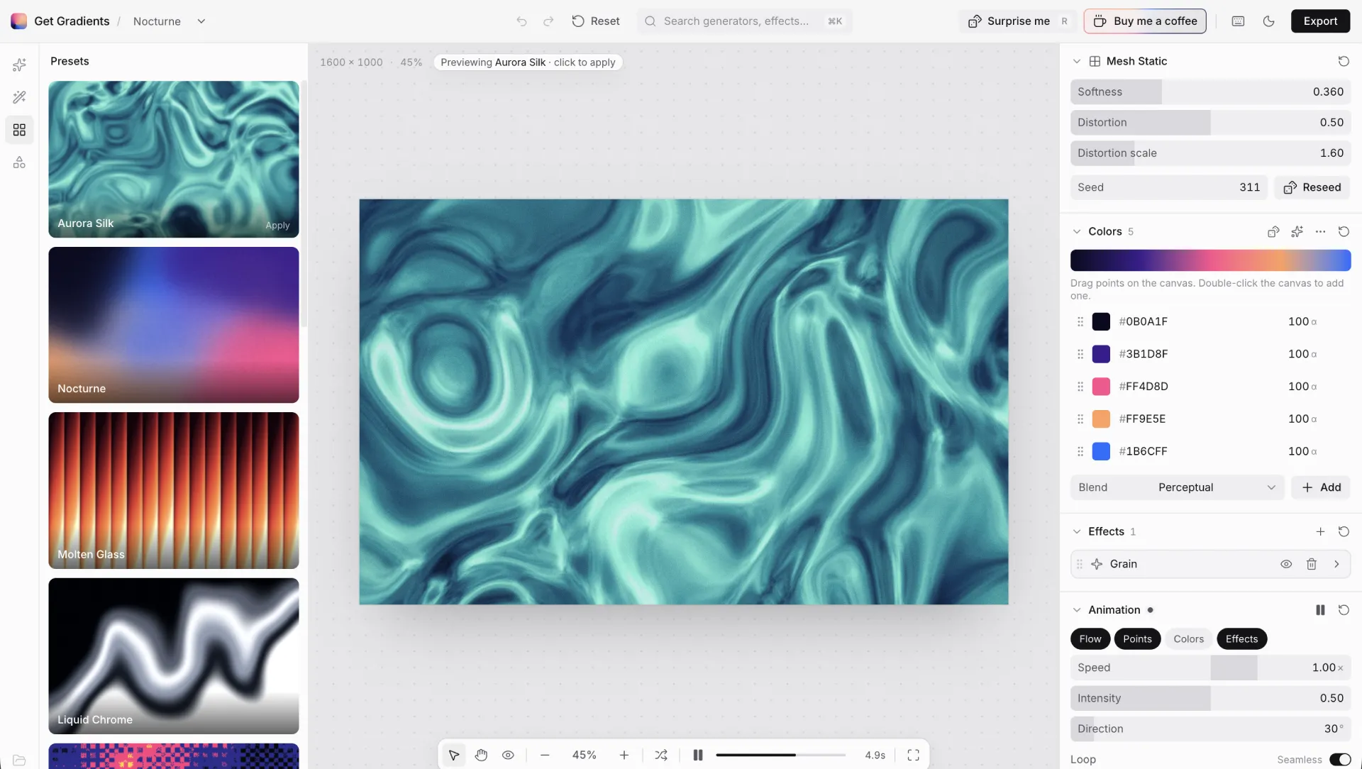Screen dimensions: 1362x769
Task: Click the Reset button
Action: coord(596,21)
